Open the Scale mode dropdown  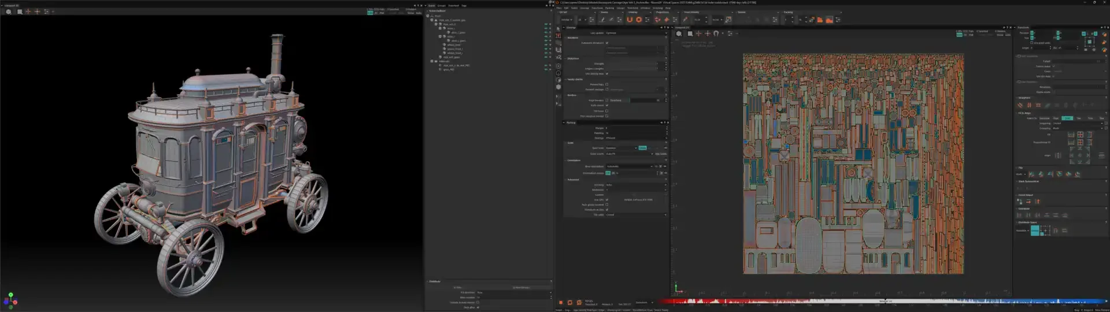click(x=621, y=148)
